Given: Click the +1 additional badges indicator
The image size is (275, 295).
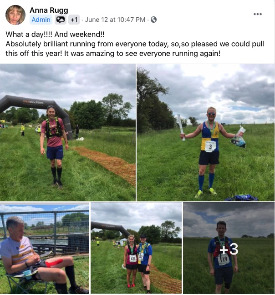Looking at the screenshot, I should [x=74, y=20].
